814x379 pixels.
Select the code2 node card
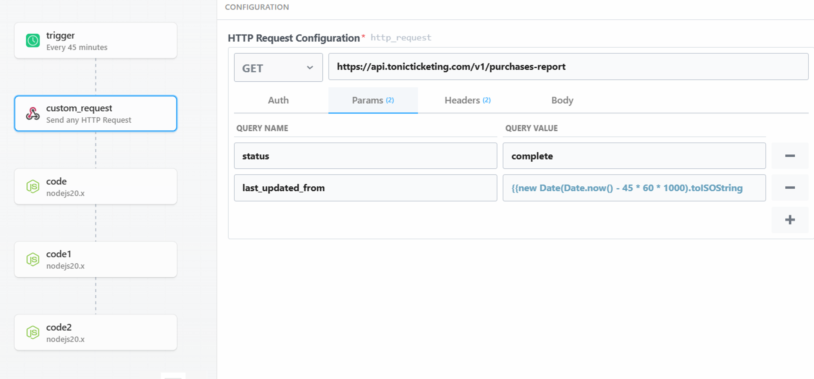click(x=95, y=332)
